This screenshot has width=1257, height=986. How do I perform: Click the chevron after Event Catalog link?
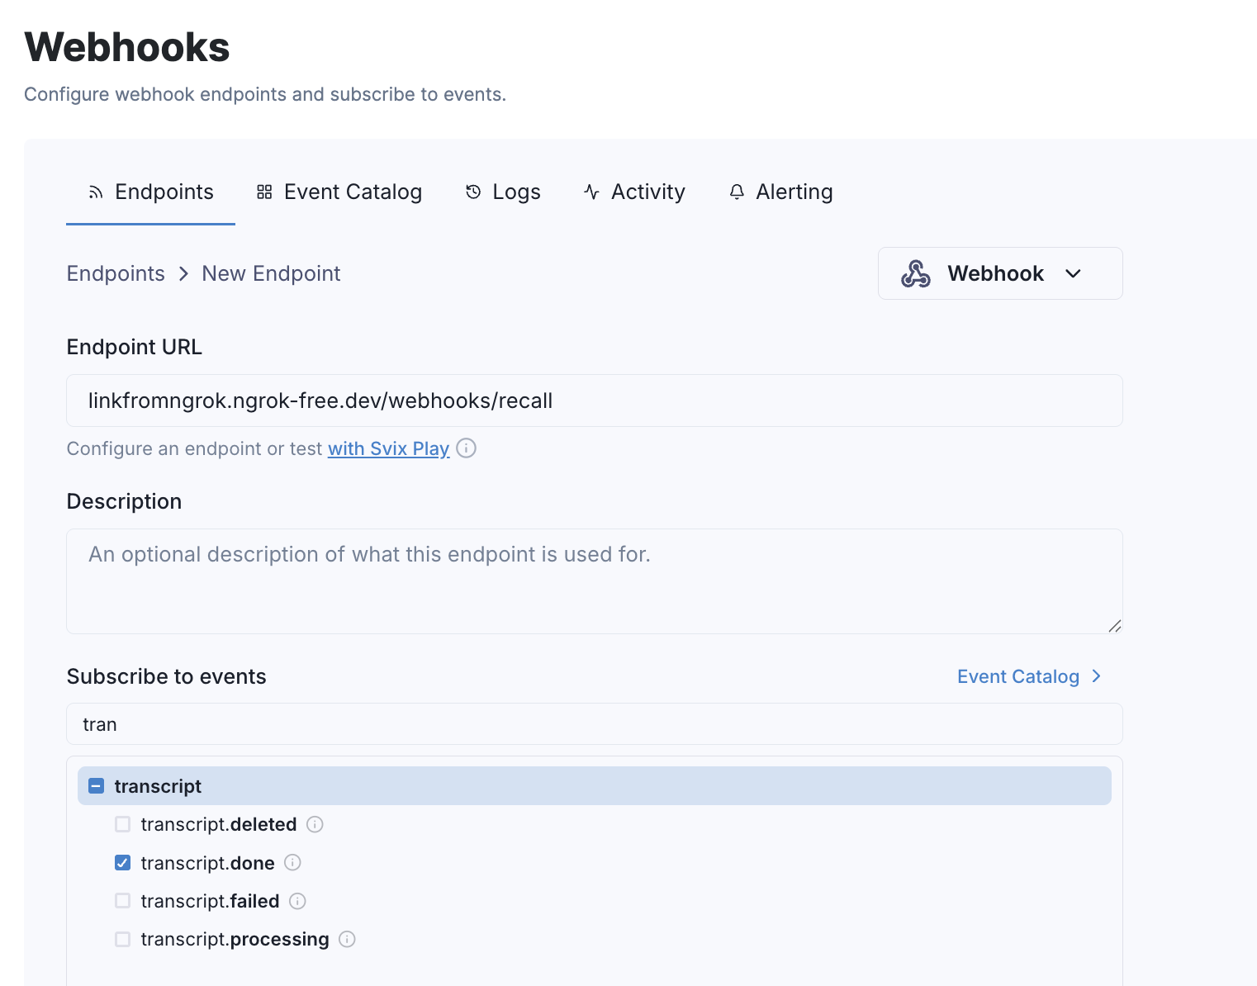click(x=1096, y=676)
